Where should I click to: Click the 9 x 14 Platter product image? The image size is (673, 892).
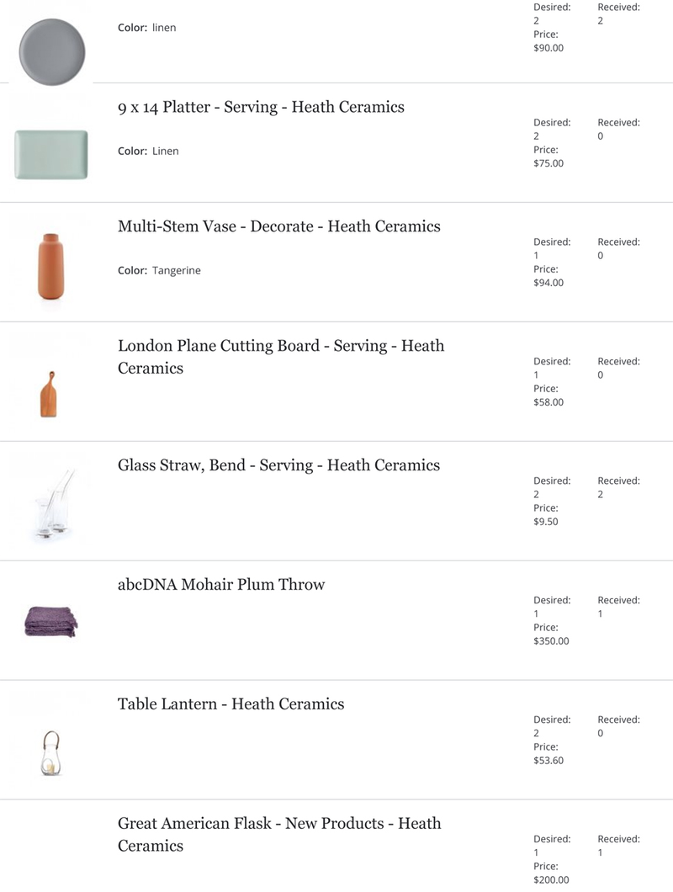coord(51,155)
